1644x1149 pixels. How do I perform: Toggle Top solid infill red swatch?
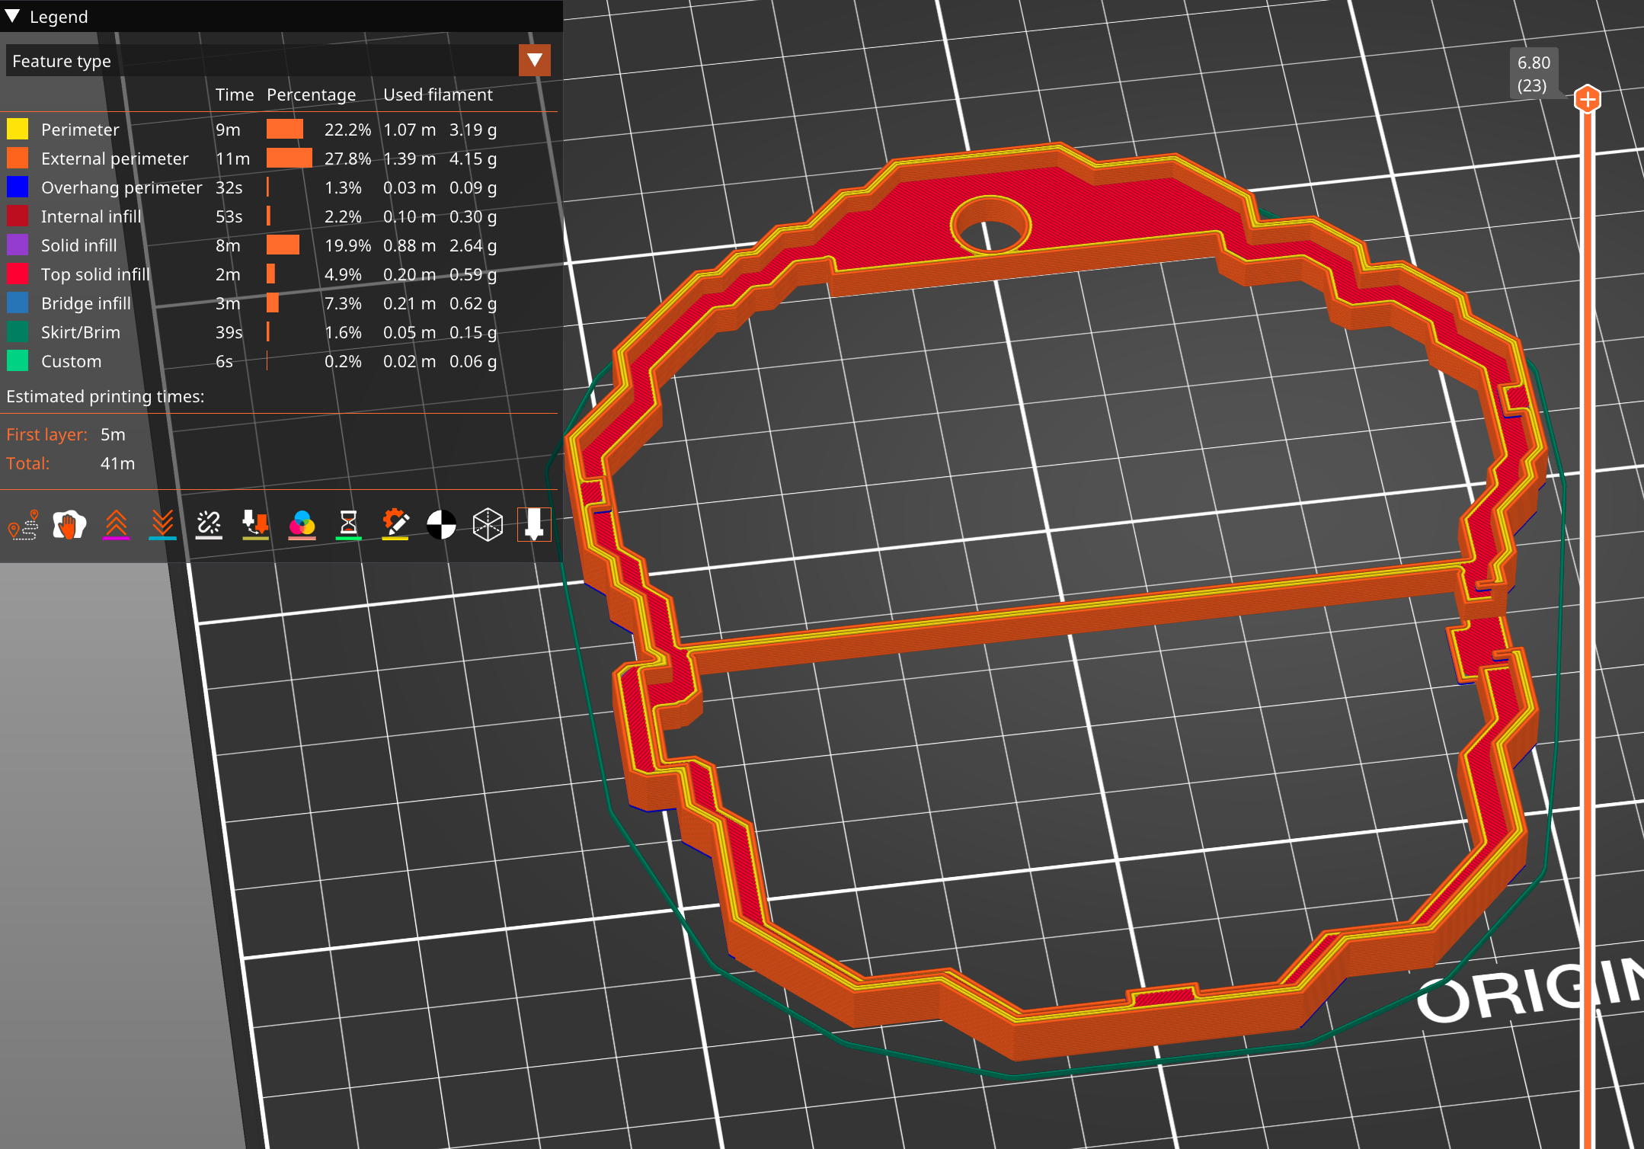(18, 274)
